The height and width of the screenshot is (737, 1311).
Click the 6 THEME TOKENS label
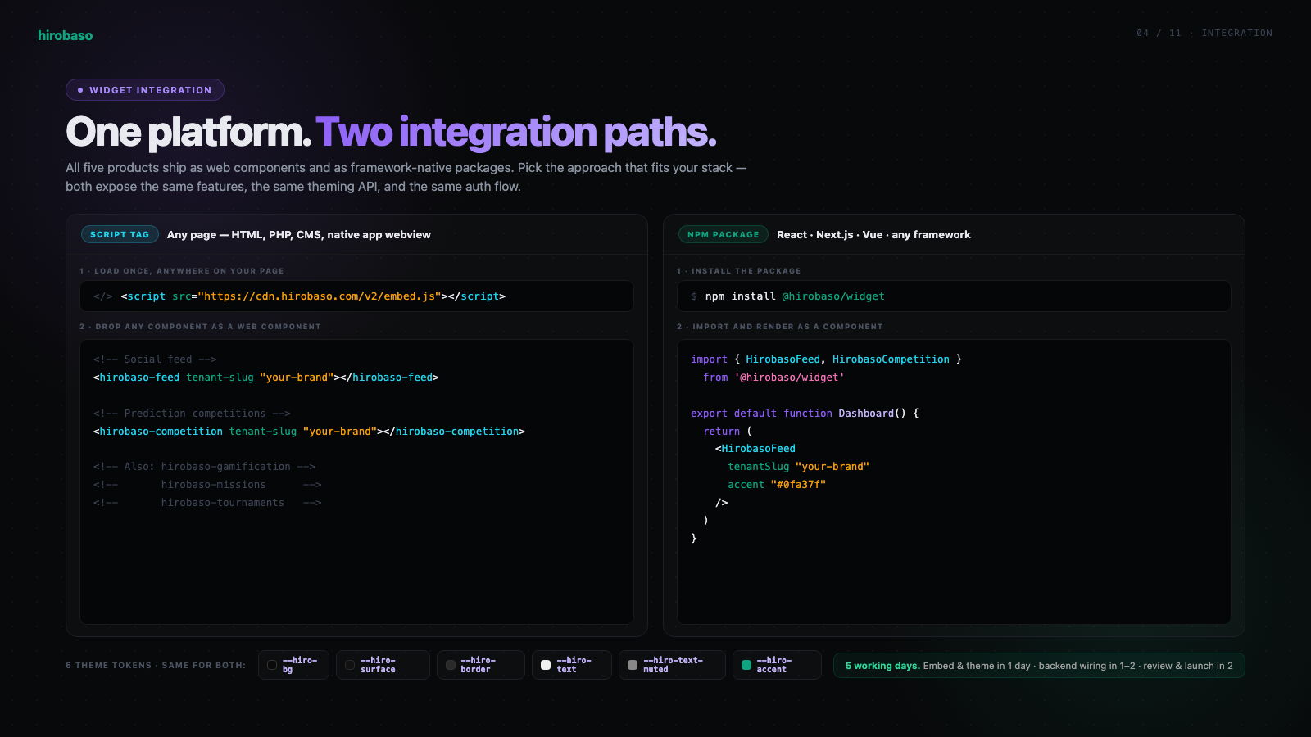[x=156, y=666]
